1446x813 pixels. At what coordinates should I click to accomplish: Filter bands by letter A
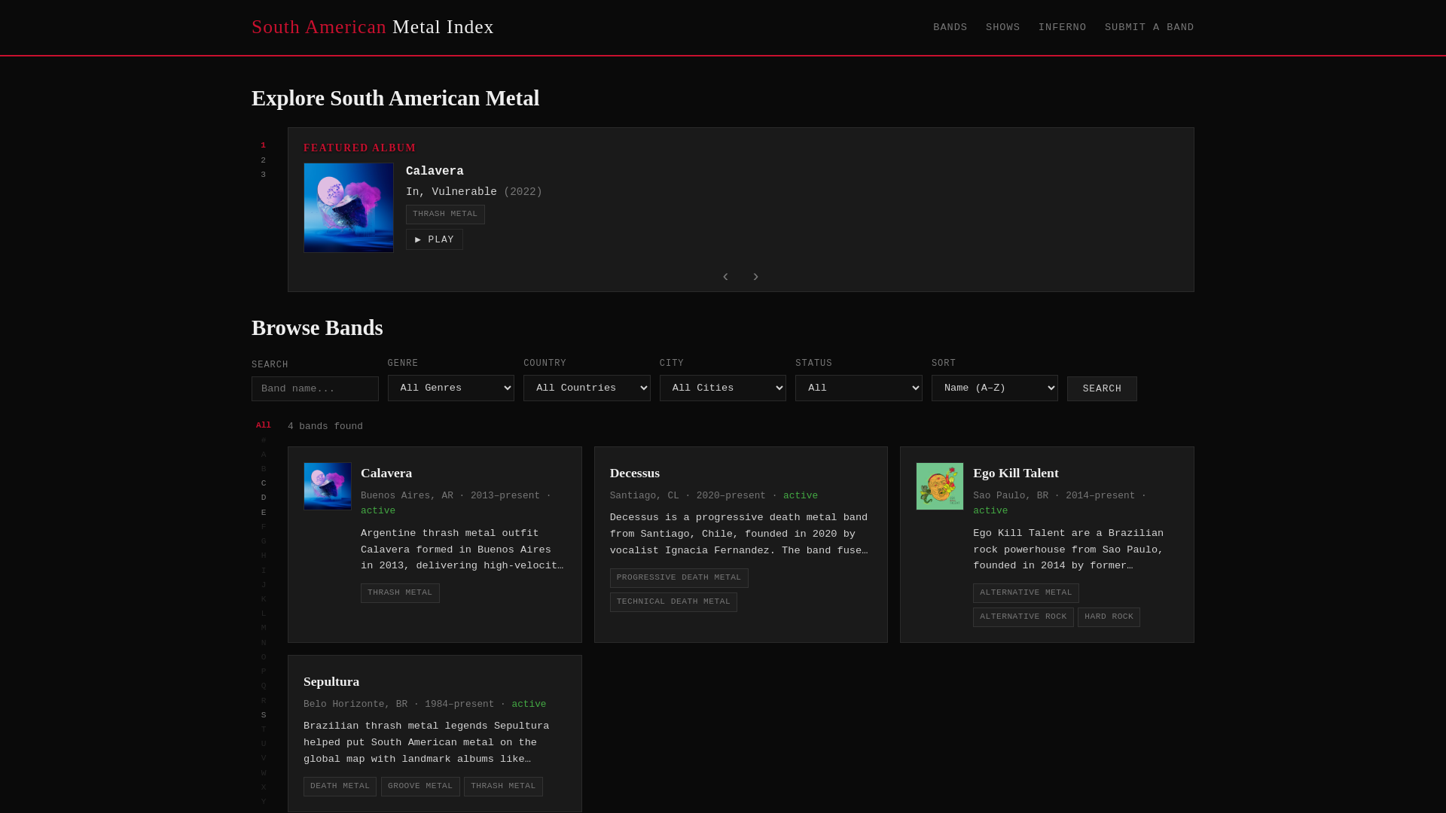[x=264, y=455]
